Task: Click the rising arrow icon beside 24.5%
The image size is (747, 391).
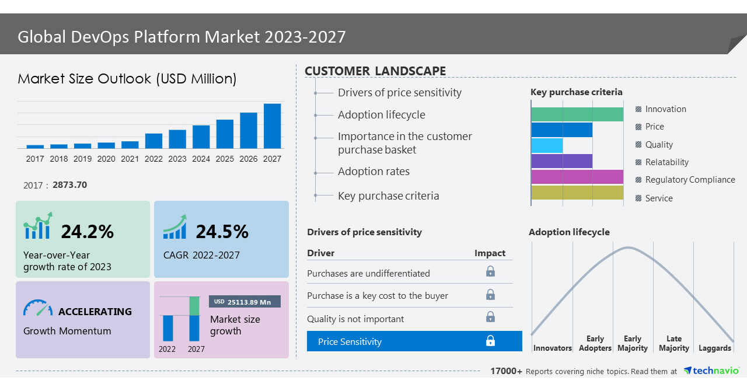Action: tap(174, 228)
